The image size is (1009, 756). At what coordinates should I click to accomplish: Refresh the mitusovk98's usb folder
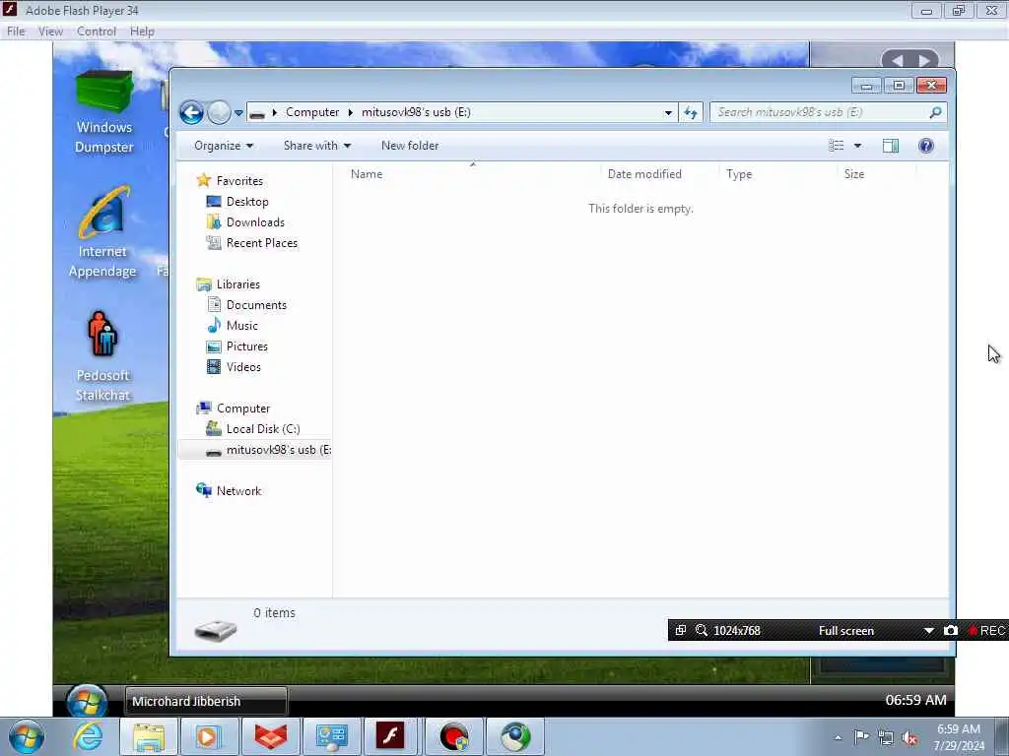click(x=691, y=112)
